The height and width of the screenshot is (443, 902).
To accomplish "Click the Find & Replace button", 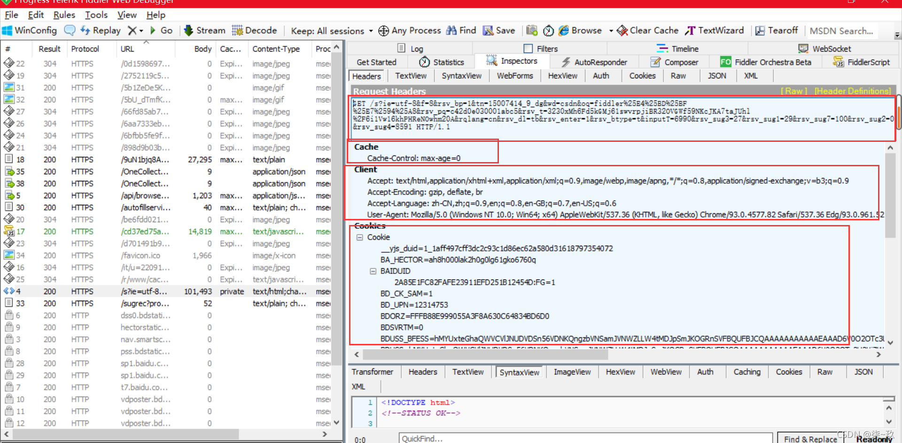I will tap(810, 439).
